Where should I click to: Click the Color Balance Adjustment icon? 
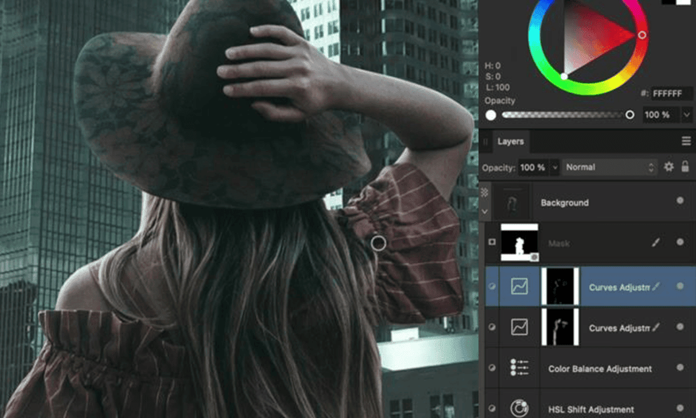(519, 368)
